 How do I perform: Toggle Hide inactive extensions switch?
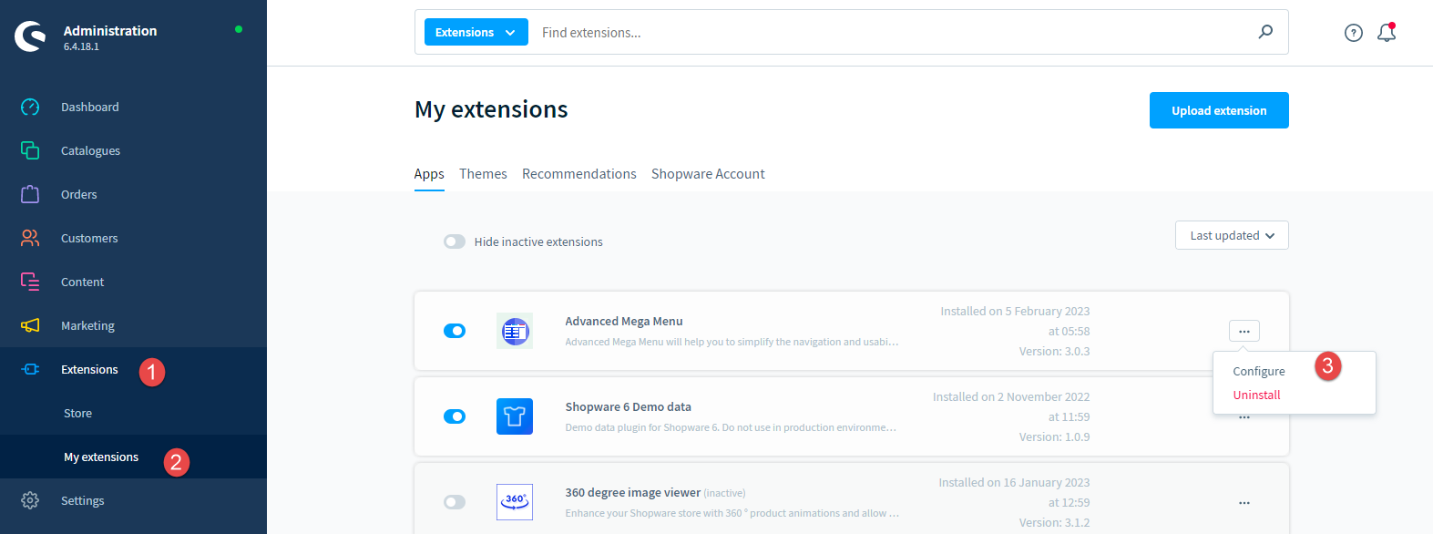455,241
